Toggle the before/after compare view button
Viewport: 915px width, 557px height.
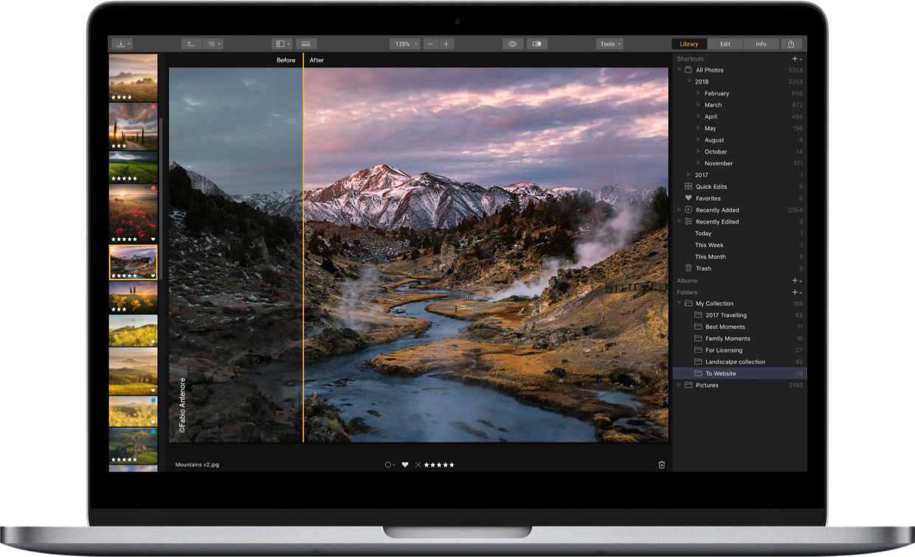(x=537, y=44)
